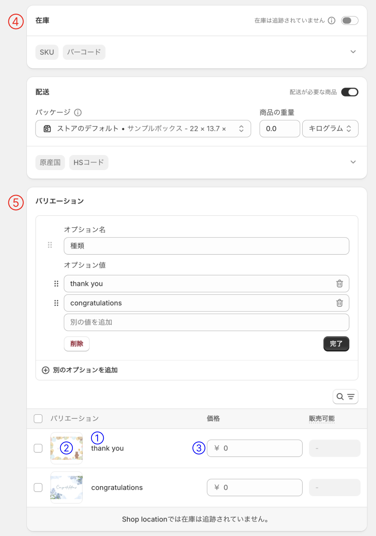This screenshot has height=536, width=376.
Task: Enable the inventory tracking toggle
Action: tap(349, 21)
